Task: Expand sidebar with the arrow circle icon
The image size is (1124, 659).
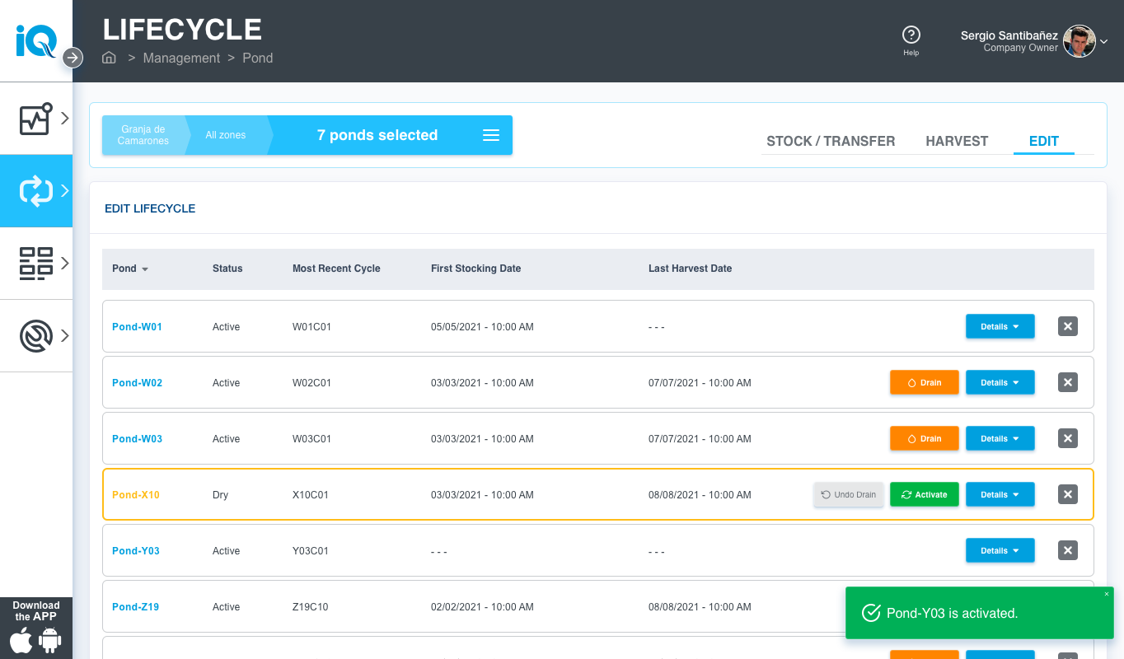Action: (x=73, y=58)
